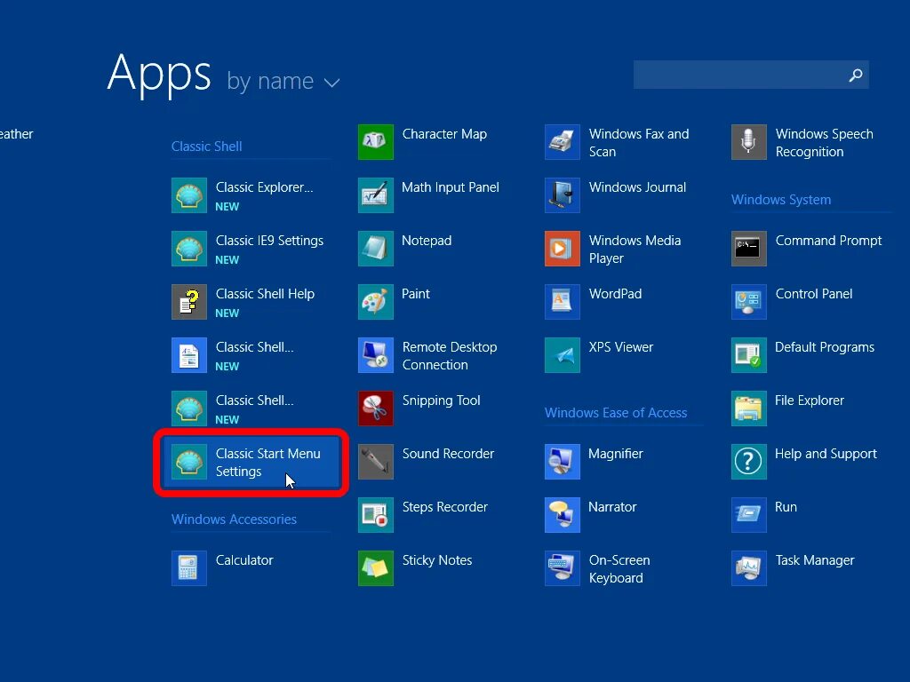Screen dimensions: 910x682
Task: Open Classic Start Menu Settings
Action: (x=251, y=462)
